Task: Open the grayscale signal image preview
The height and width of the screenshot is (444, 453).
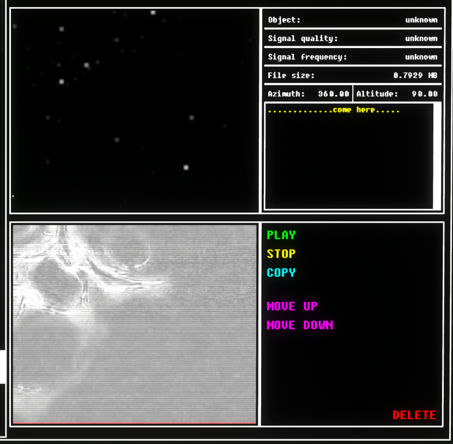Action: [134, 323]
